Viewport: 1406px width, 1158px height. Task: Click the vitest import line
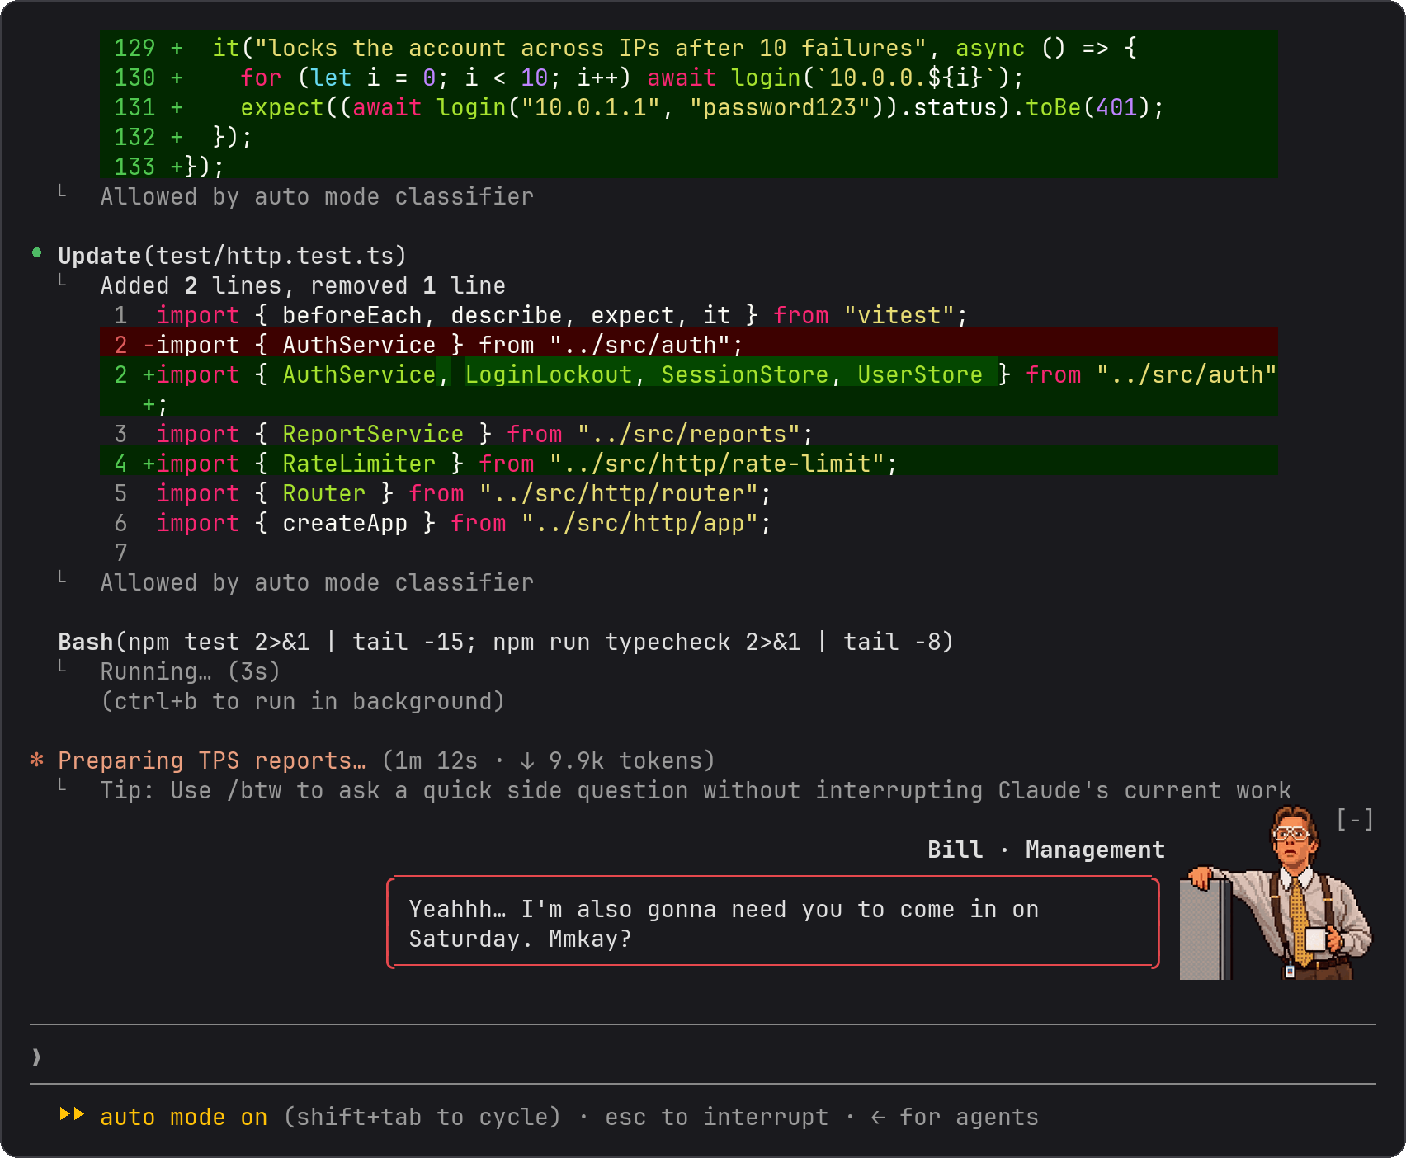click(x=541, y=315)
